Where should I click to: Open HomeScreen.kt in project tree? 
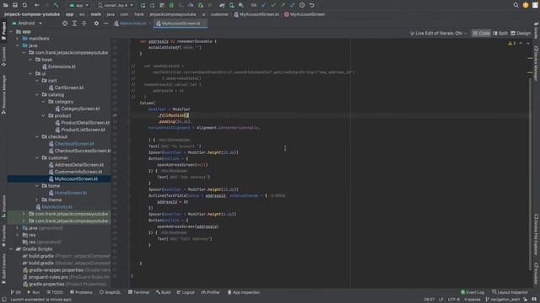point(67,193)
